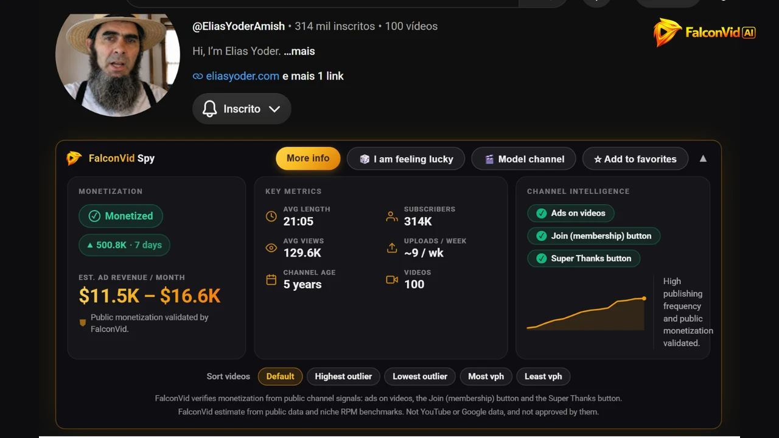
Task: Click the High publishing frequency note
Action: tap(688, 312)
